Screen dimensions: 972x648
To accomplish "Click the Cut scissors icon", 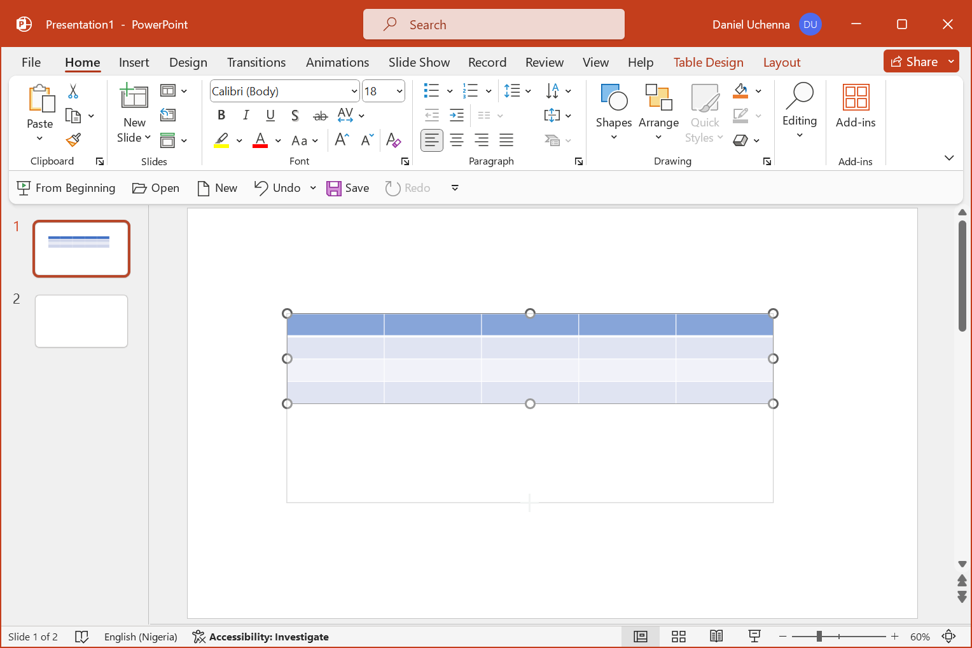I will tap(73, 91).
